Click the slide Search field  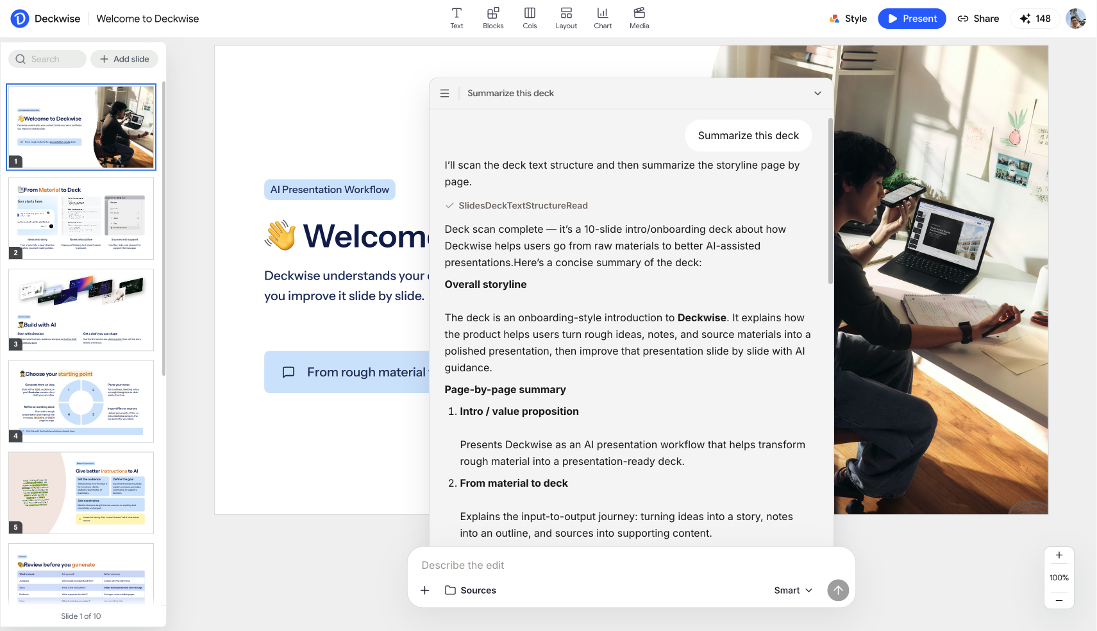[47, 59]
